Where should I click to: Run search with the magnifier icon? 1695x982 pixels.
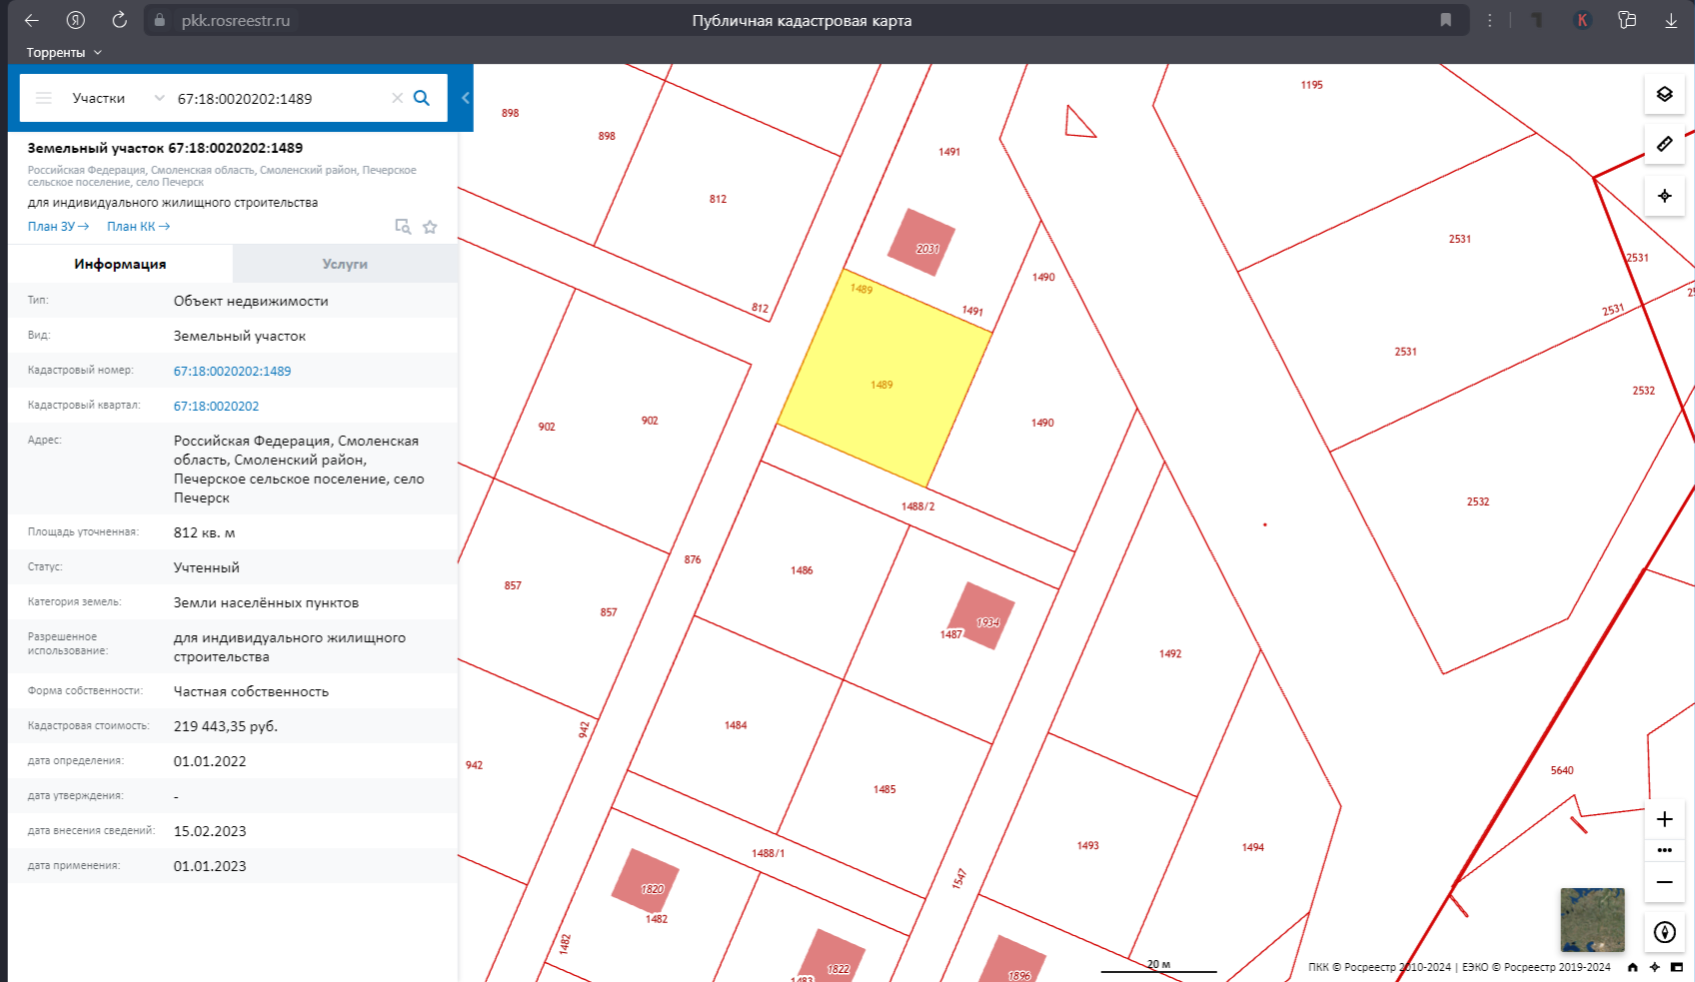[422, 98]
